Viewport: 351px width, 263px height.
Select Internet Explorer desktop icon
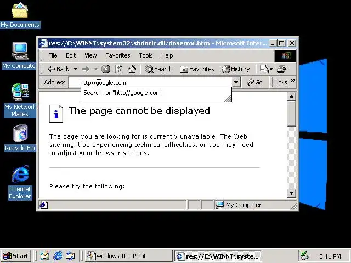(x=20, y=182)
